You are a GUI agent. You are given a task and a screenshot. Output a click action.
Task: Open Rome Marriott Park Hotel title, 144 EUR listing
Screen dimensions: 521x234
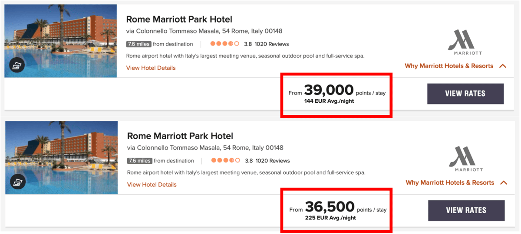click(x=179, y=19)
